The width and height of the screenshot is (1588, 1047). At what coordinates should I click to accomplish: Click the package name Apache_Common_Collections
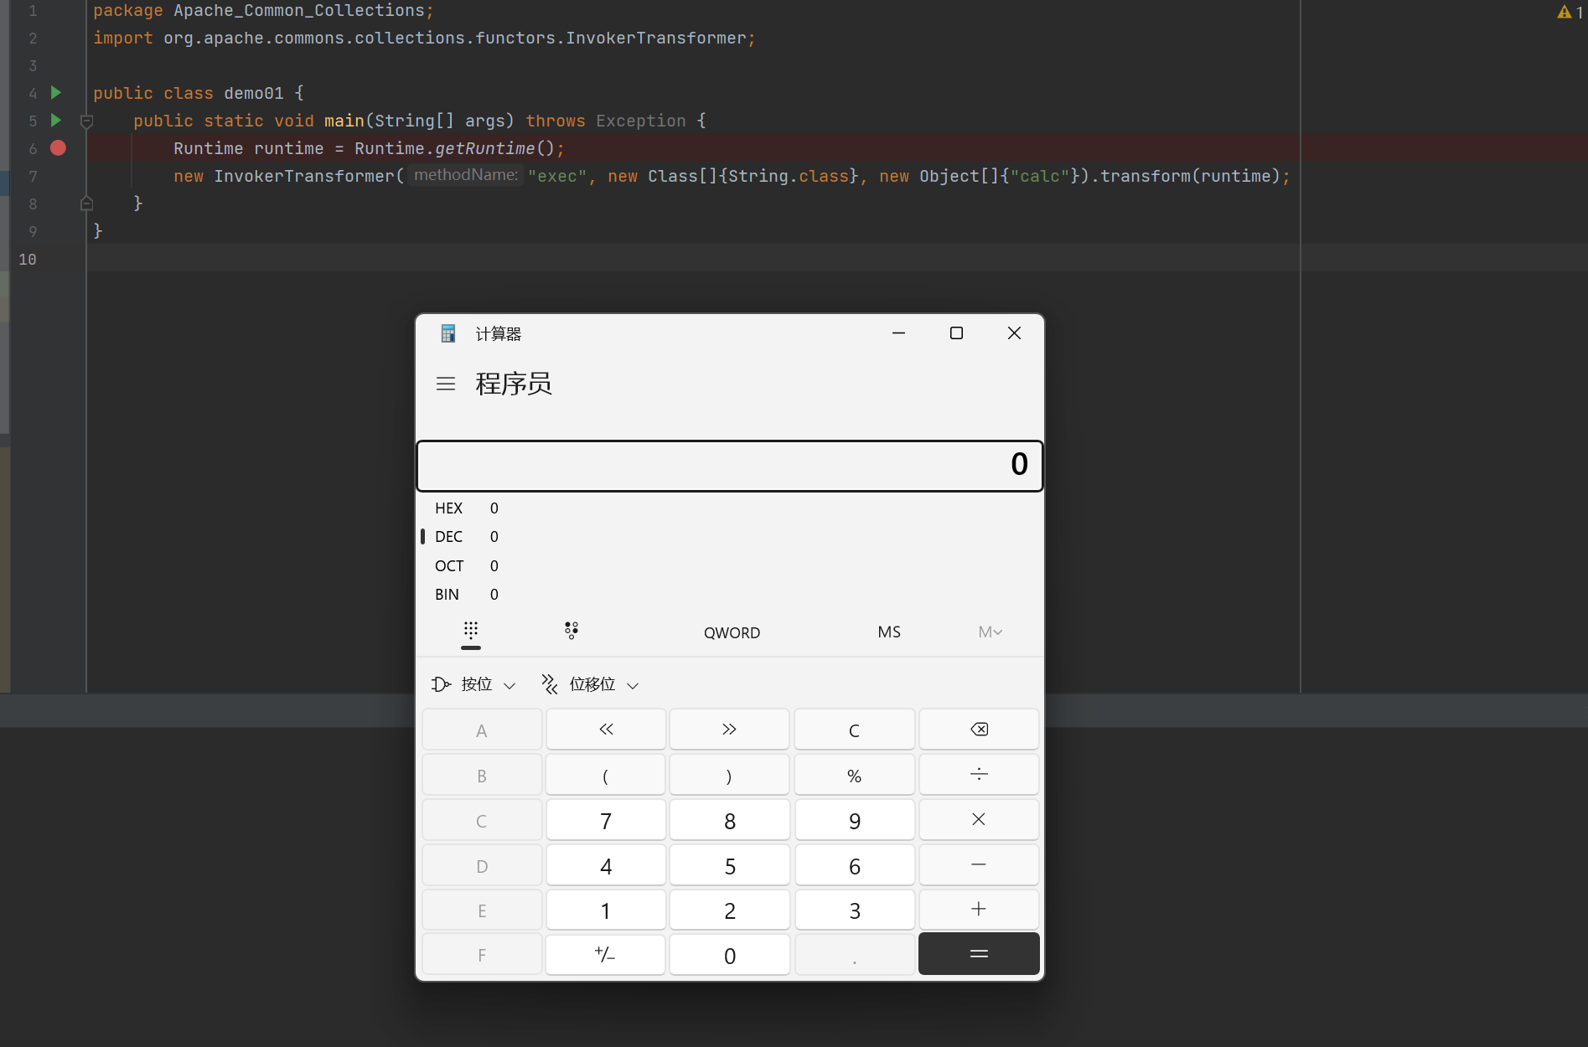pyautogui.click(x=299, y=11)
